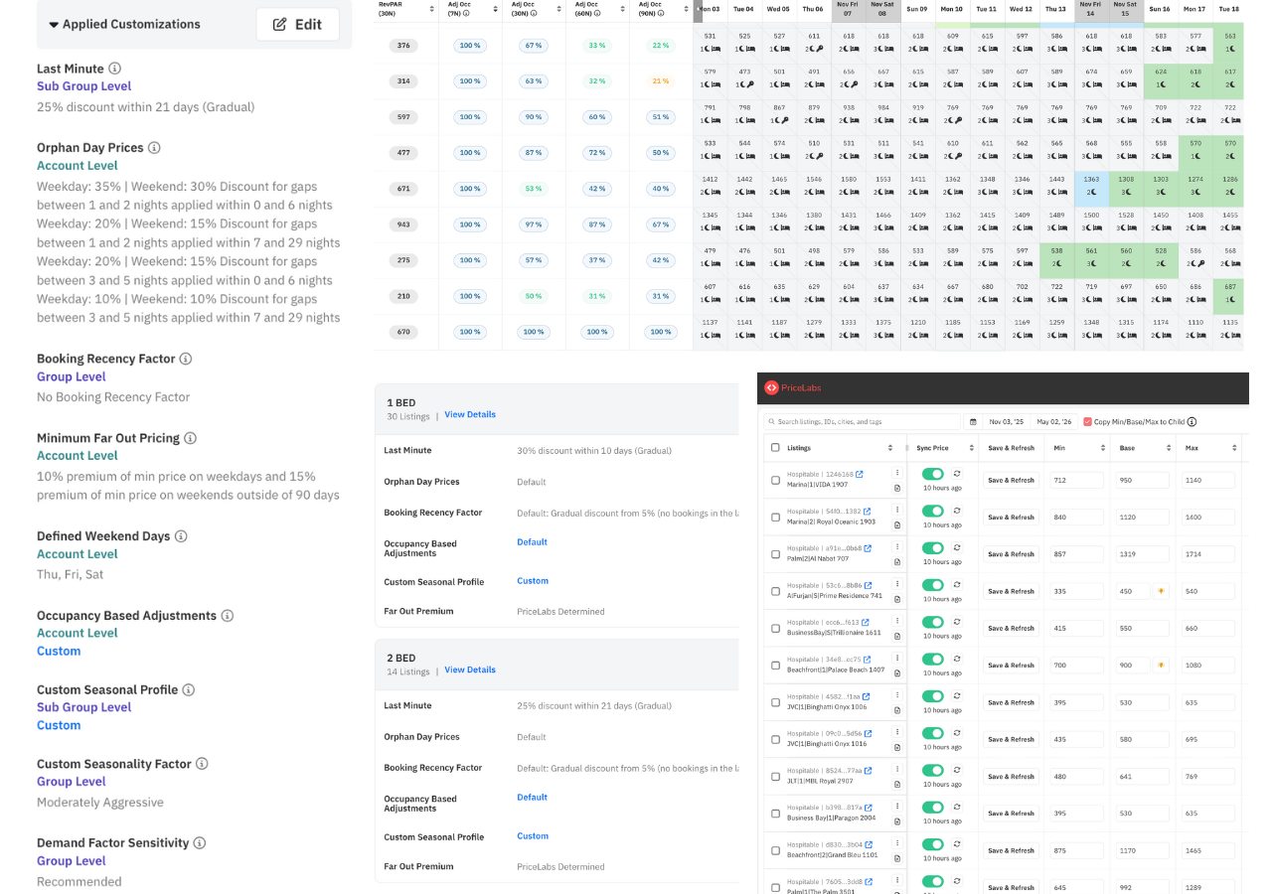1272x894 pixels.
Task: Open View Details for the 1 BED group
Action: pyautogui.click(x=469, y=414)
